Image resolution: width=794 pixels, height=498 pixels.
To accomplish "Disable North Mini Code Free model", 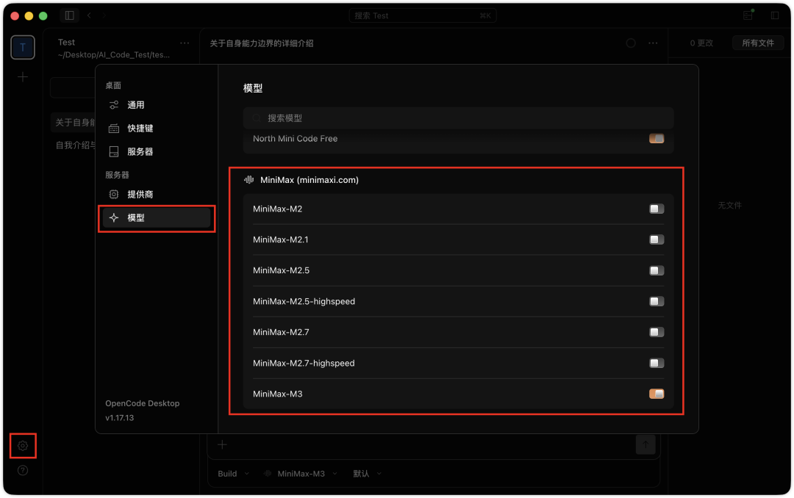I will click(x=657, y=138).
